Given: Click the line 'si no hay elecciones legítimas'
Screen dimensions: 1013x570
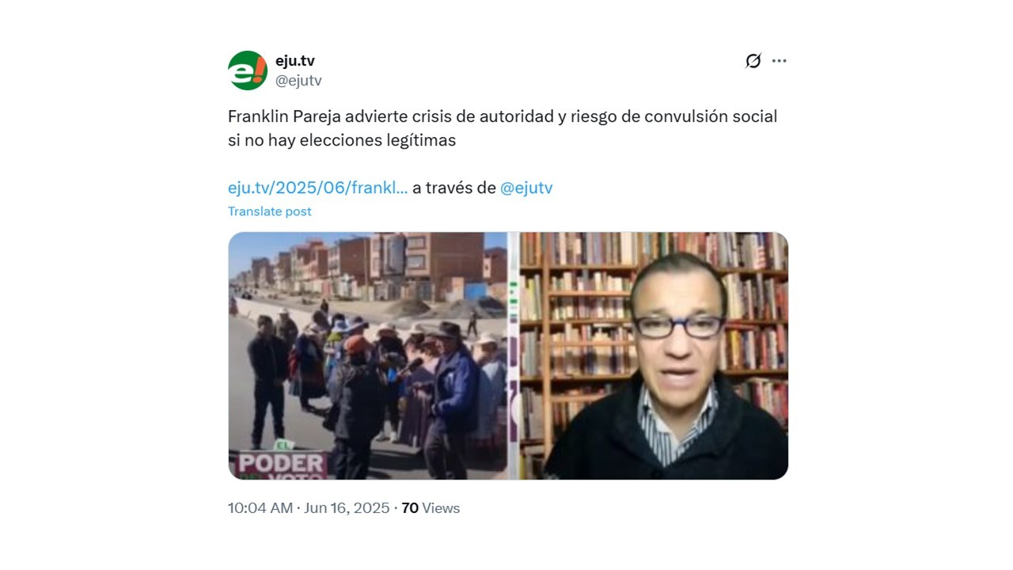Looking at the screenshot, I should 342,140.
